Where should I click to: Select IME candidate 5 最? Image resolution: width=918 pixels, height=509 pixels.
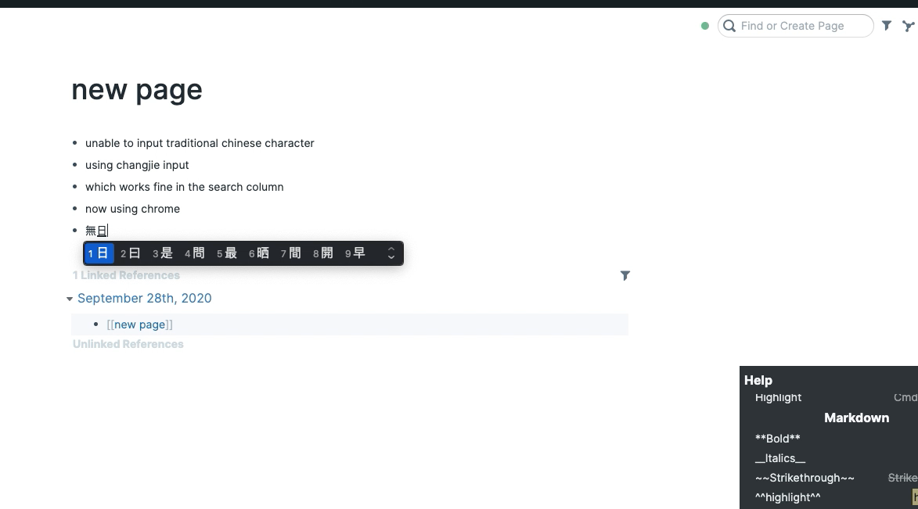point(227,253)
